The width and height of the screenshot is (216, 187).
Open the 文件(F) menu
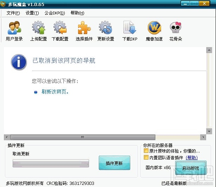tap(13, 13)
